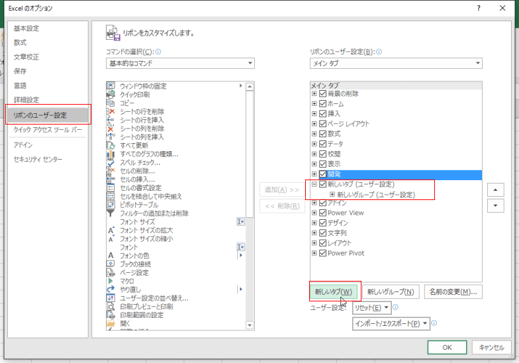The width and height of the screenshot is (519, 363).
Task: Pick the Insert sheet columns (シートの列を挿入) icon
Action: tap(111, 136)
